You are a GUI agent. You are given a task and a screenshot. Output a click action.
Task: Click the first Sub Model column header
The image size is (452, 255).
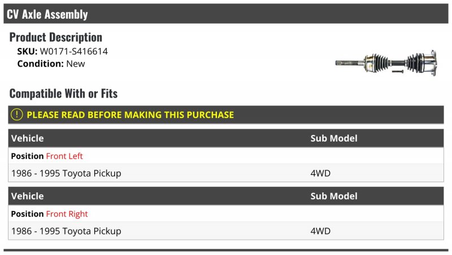tap(334, 138)
